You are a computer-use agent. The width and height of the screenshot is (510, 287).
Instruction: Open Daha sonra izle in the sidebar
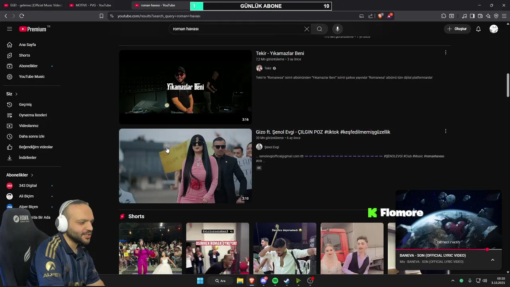click(x=32, y=136)
